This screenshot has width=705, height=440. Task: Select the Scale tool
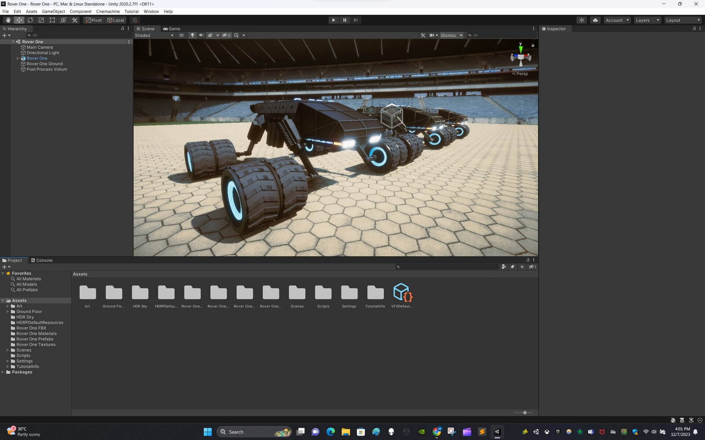click(x=41, y=20)
